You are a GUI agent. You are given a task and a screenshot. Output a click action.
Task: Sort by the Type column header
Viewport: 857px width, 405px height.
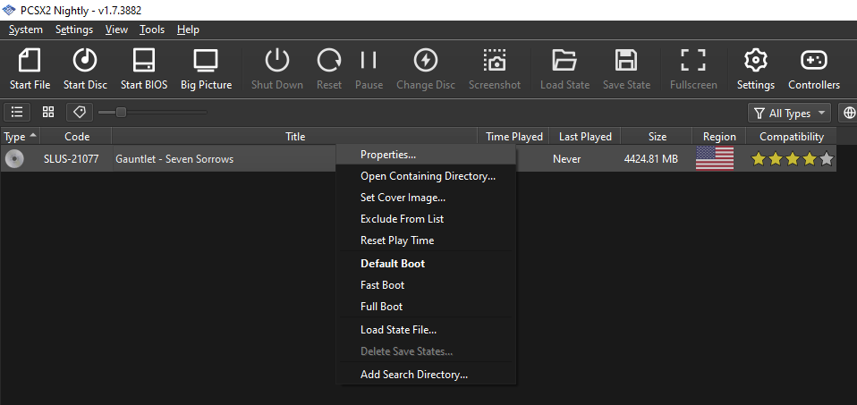(21, 137)
